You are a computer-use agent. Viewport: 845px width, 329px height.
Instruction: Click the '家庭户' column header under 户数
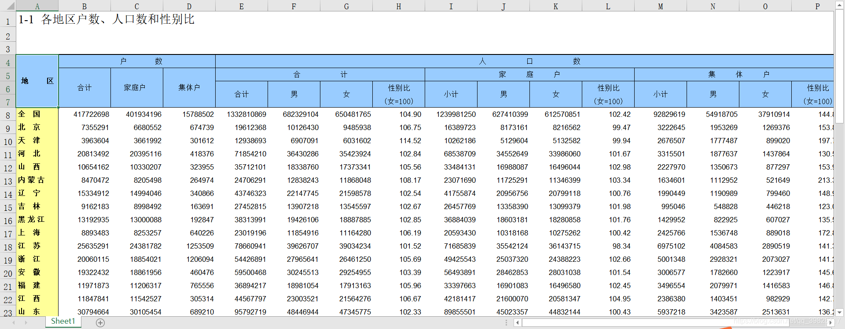point(137,88)
